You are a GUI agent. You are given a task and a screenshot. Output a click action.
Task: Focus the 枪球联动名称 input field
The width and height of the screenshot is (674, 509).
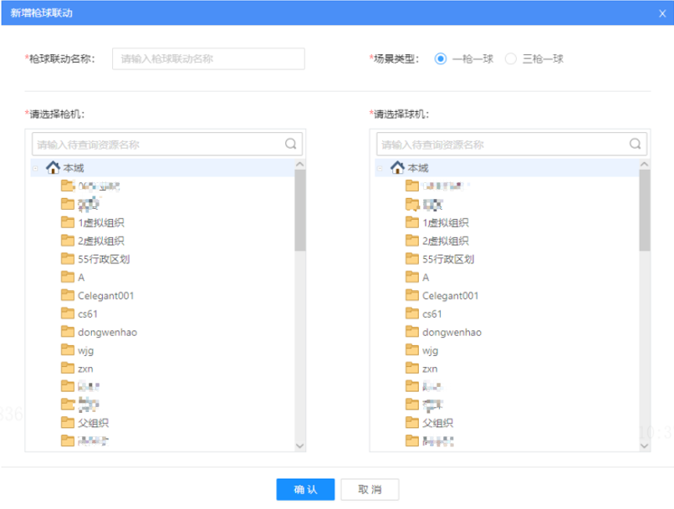(208, 59)
